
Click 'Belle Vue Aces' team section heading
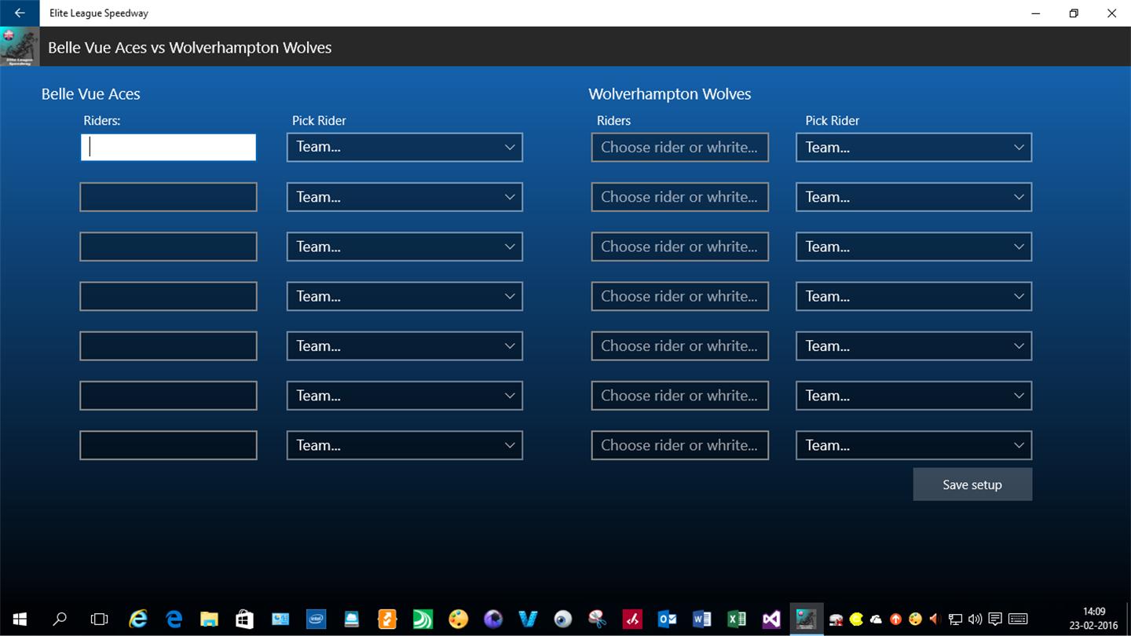point(91,94)
